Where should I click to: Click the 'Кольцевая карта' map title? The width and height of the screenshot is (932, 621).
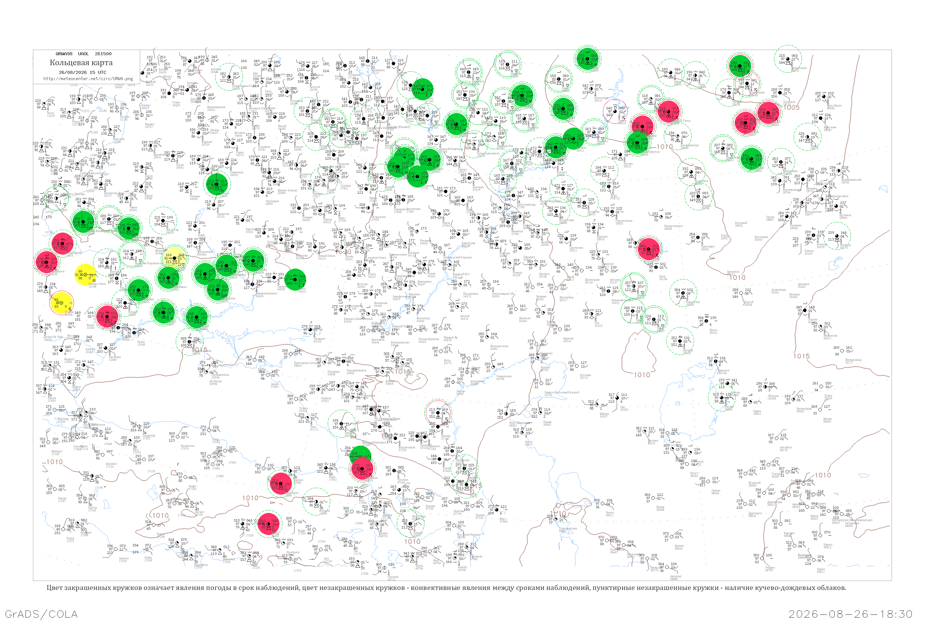81,63
